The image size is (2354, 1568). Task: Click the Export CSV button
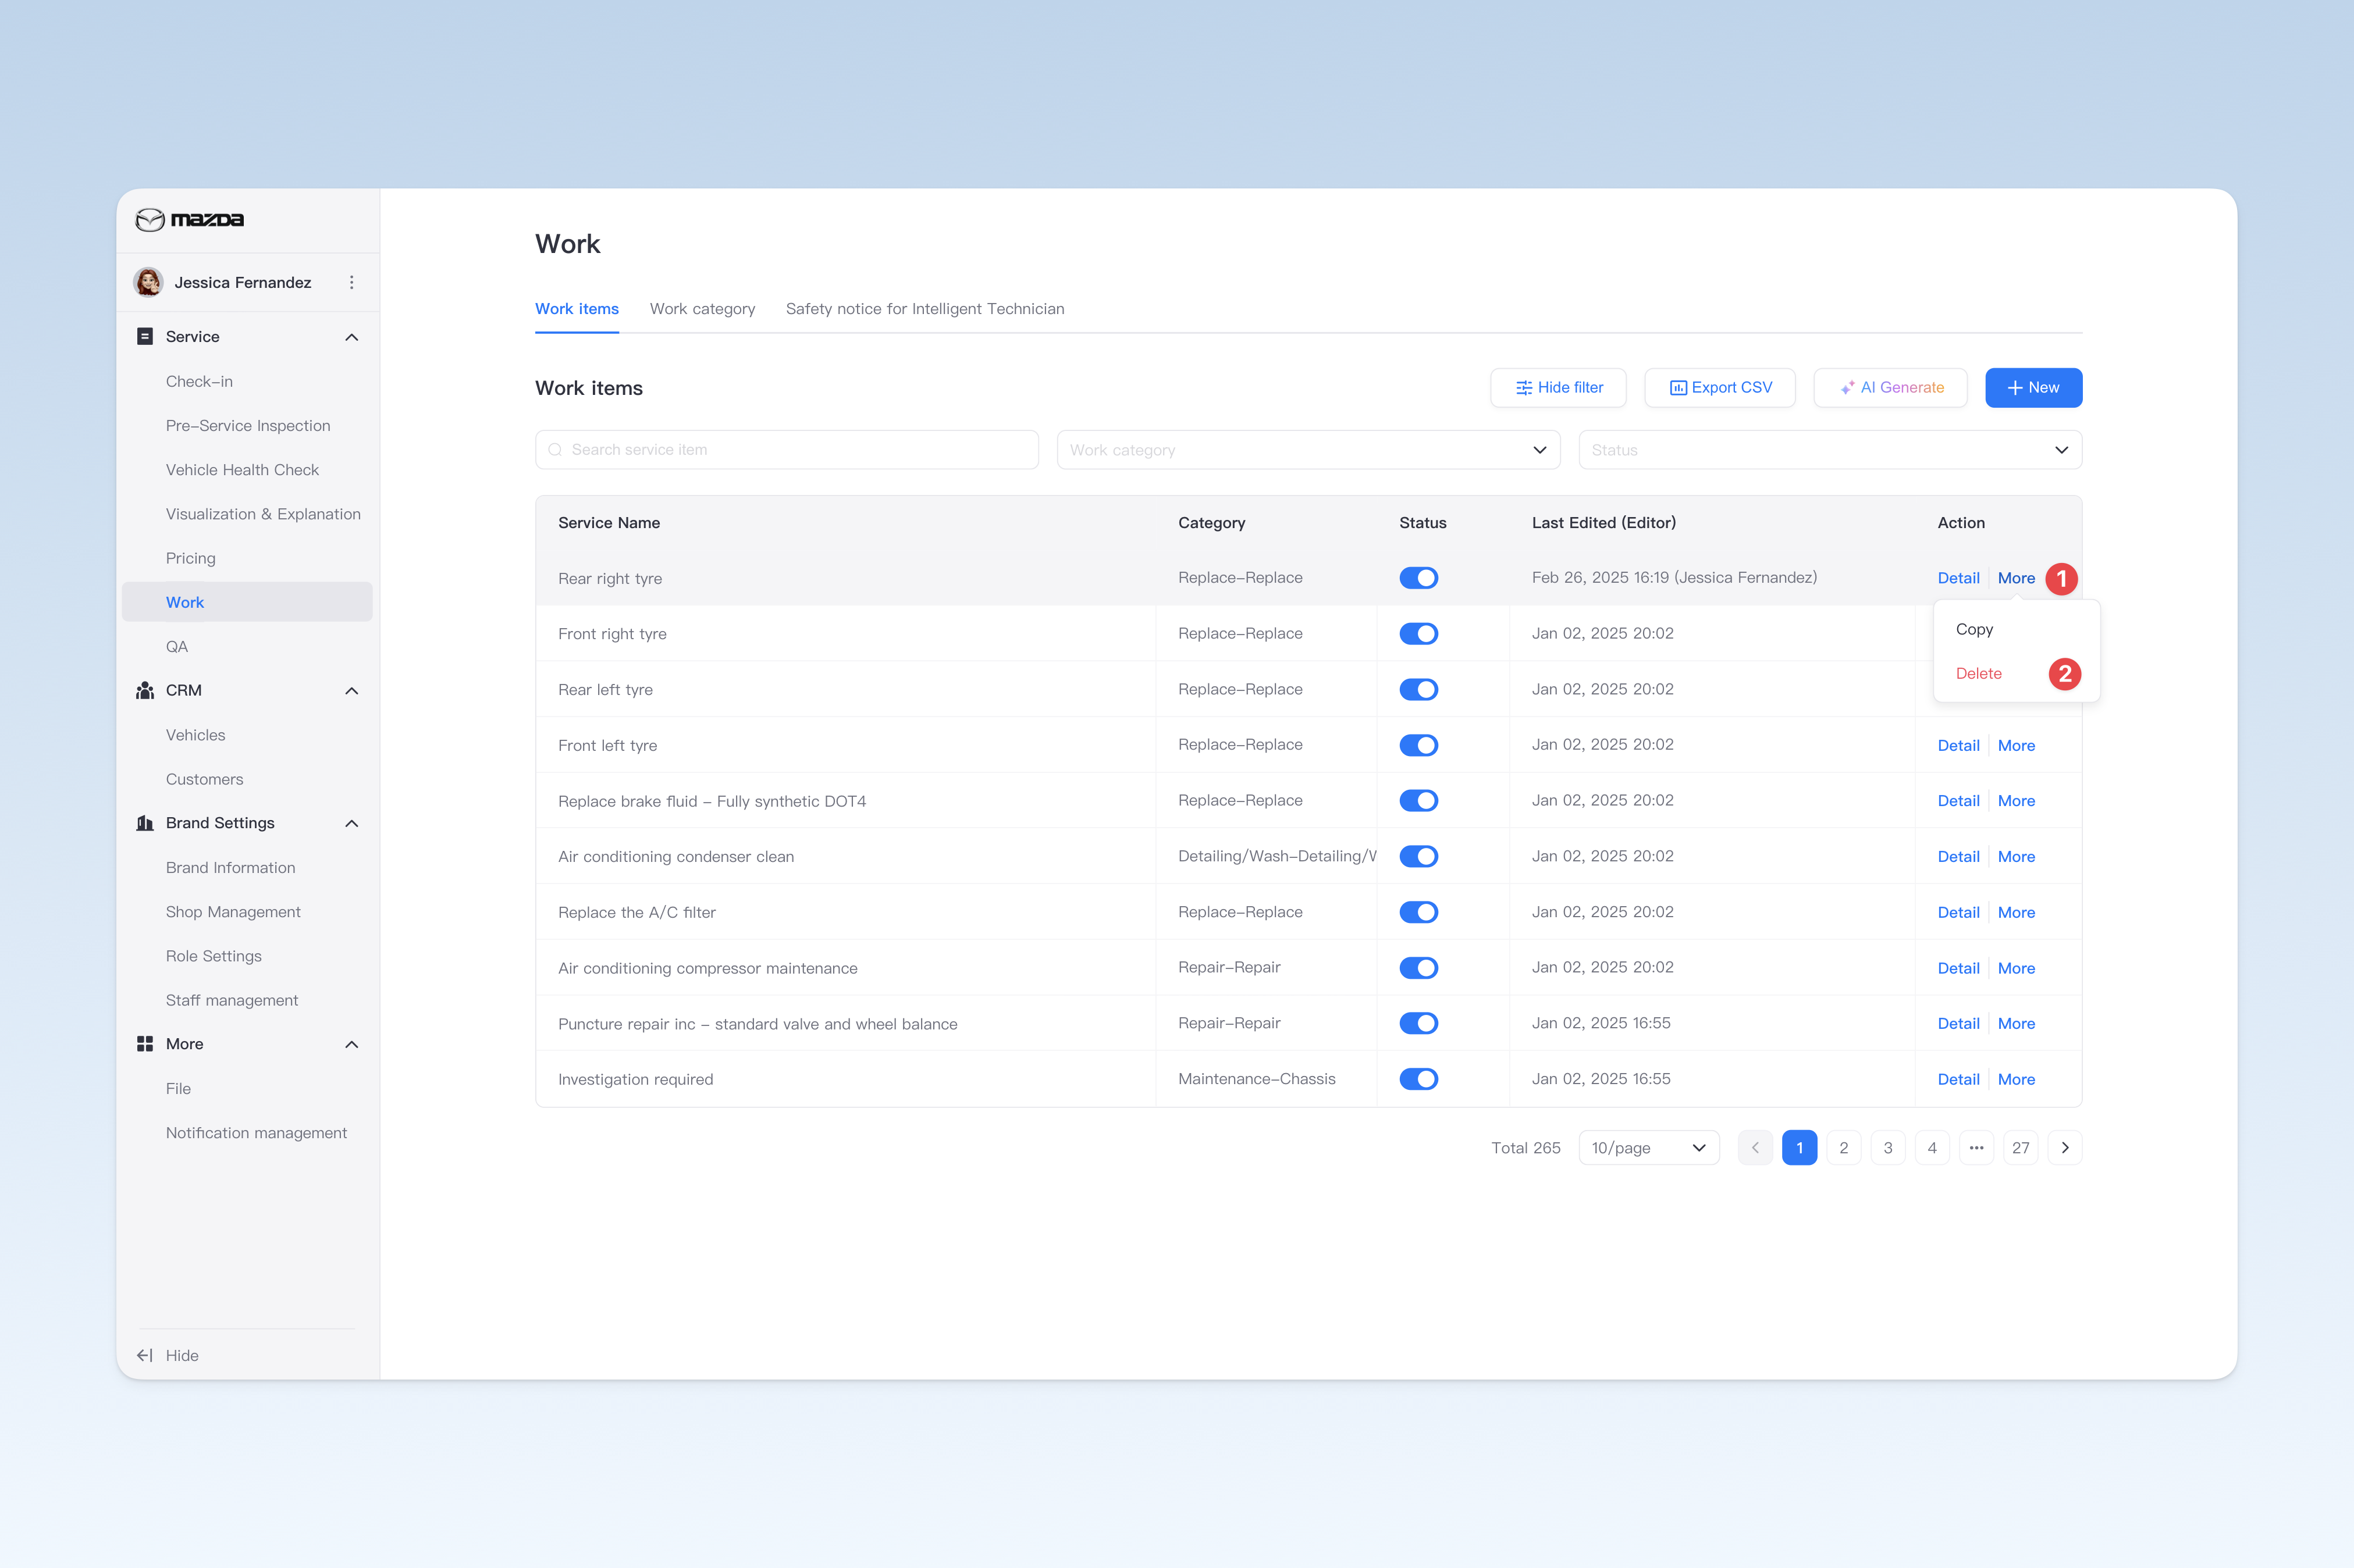(x=1720, y=388)
